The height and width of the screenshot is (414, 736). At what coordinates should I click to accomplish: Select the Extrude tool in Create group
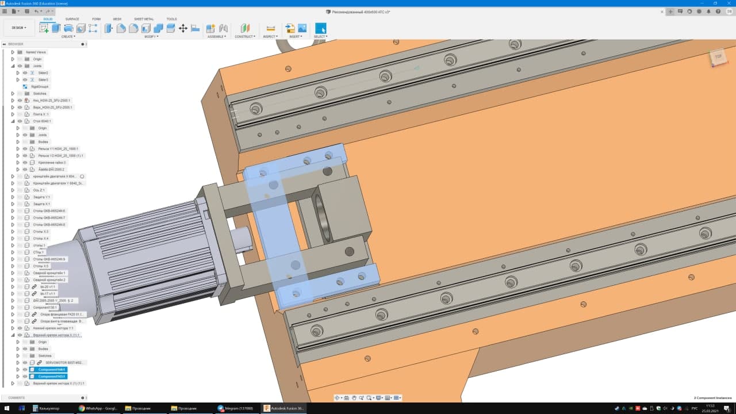pyautogui.click(x=56, y=28)
